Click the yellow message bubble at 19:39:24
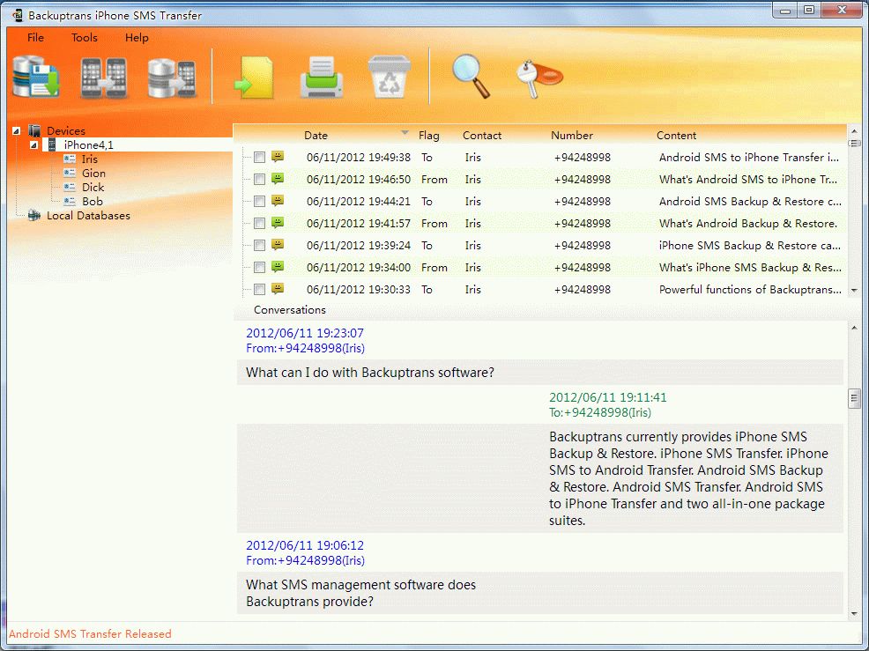Image resolution: width=869 pixels, height=651 pixels. pos(278,245)
